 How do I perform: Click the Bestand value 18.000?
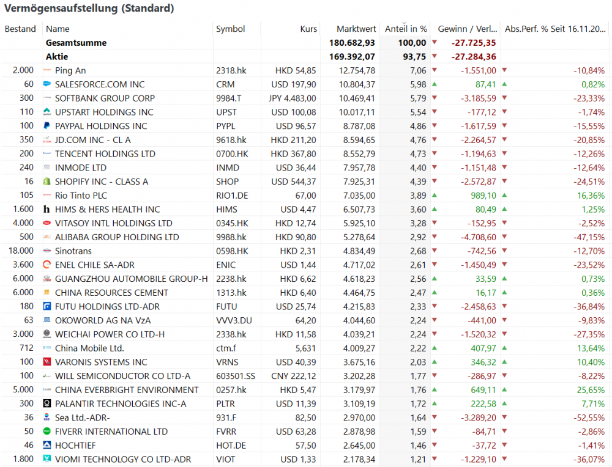coord(21,251)
